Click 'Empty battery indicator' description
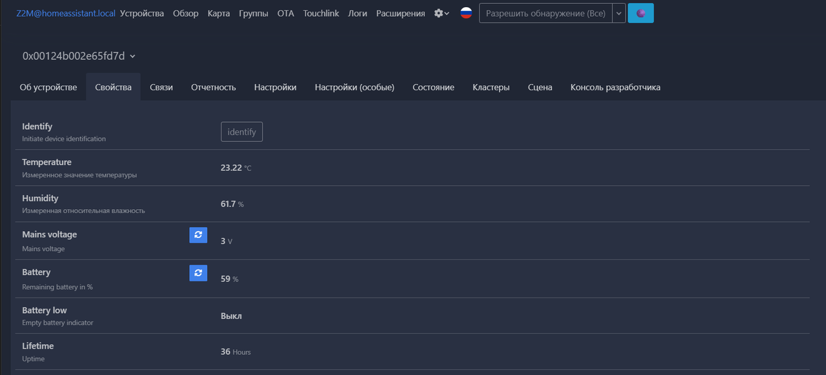 (57, 323)
